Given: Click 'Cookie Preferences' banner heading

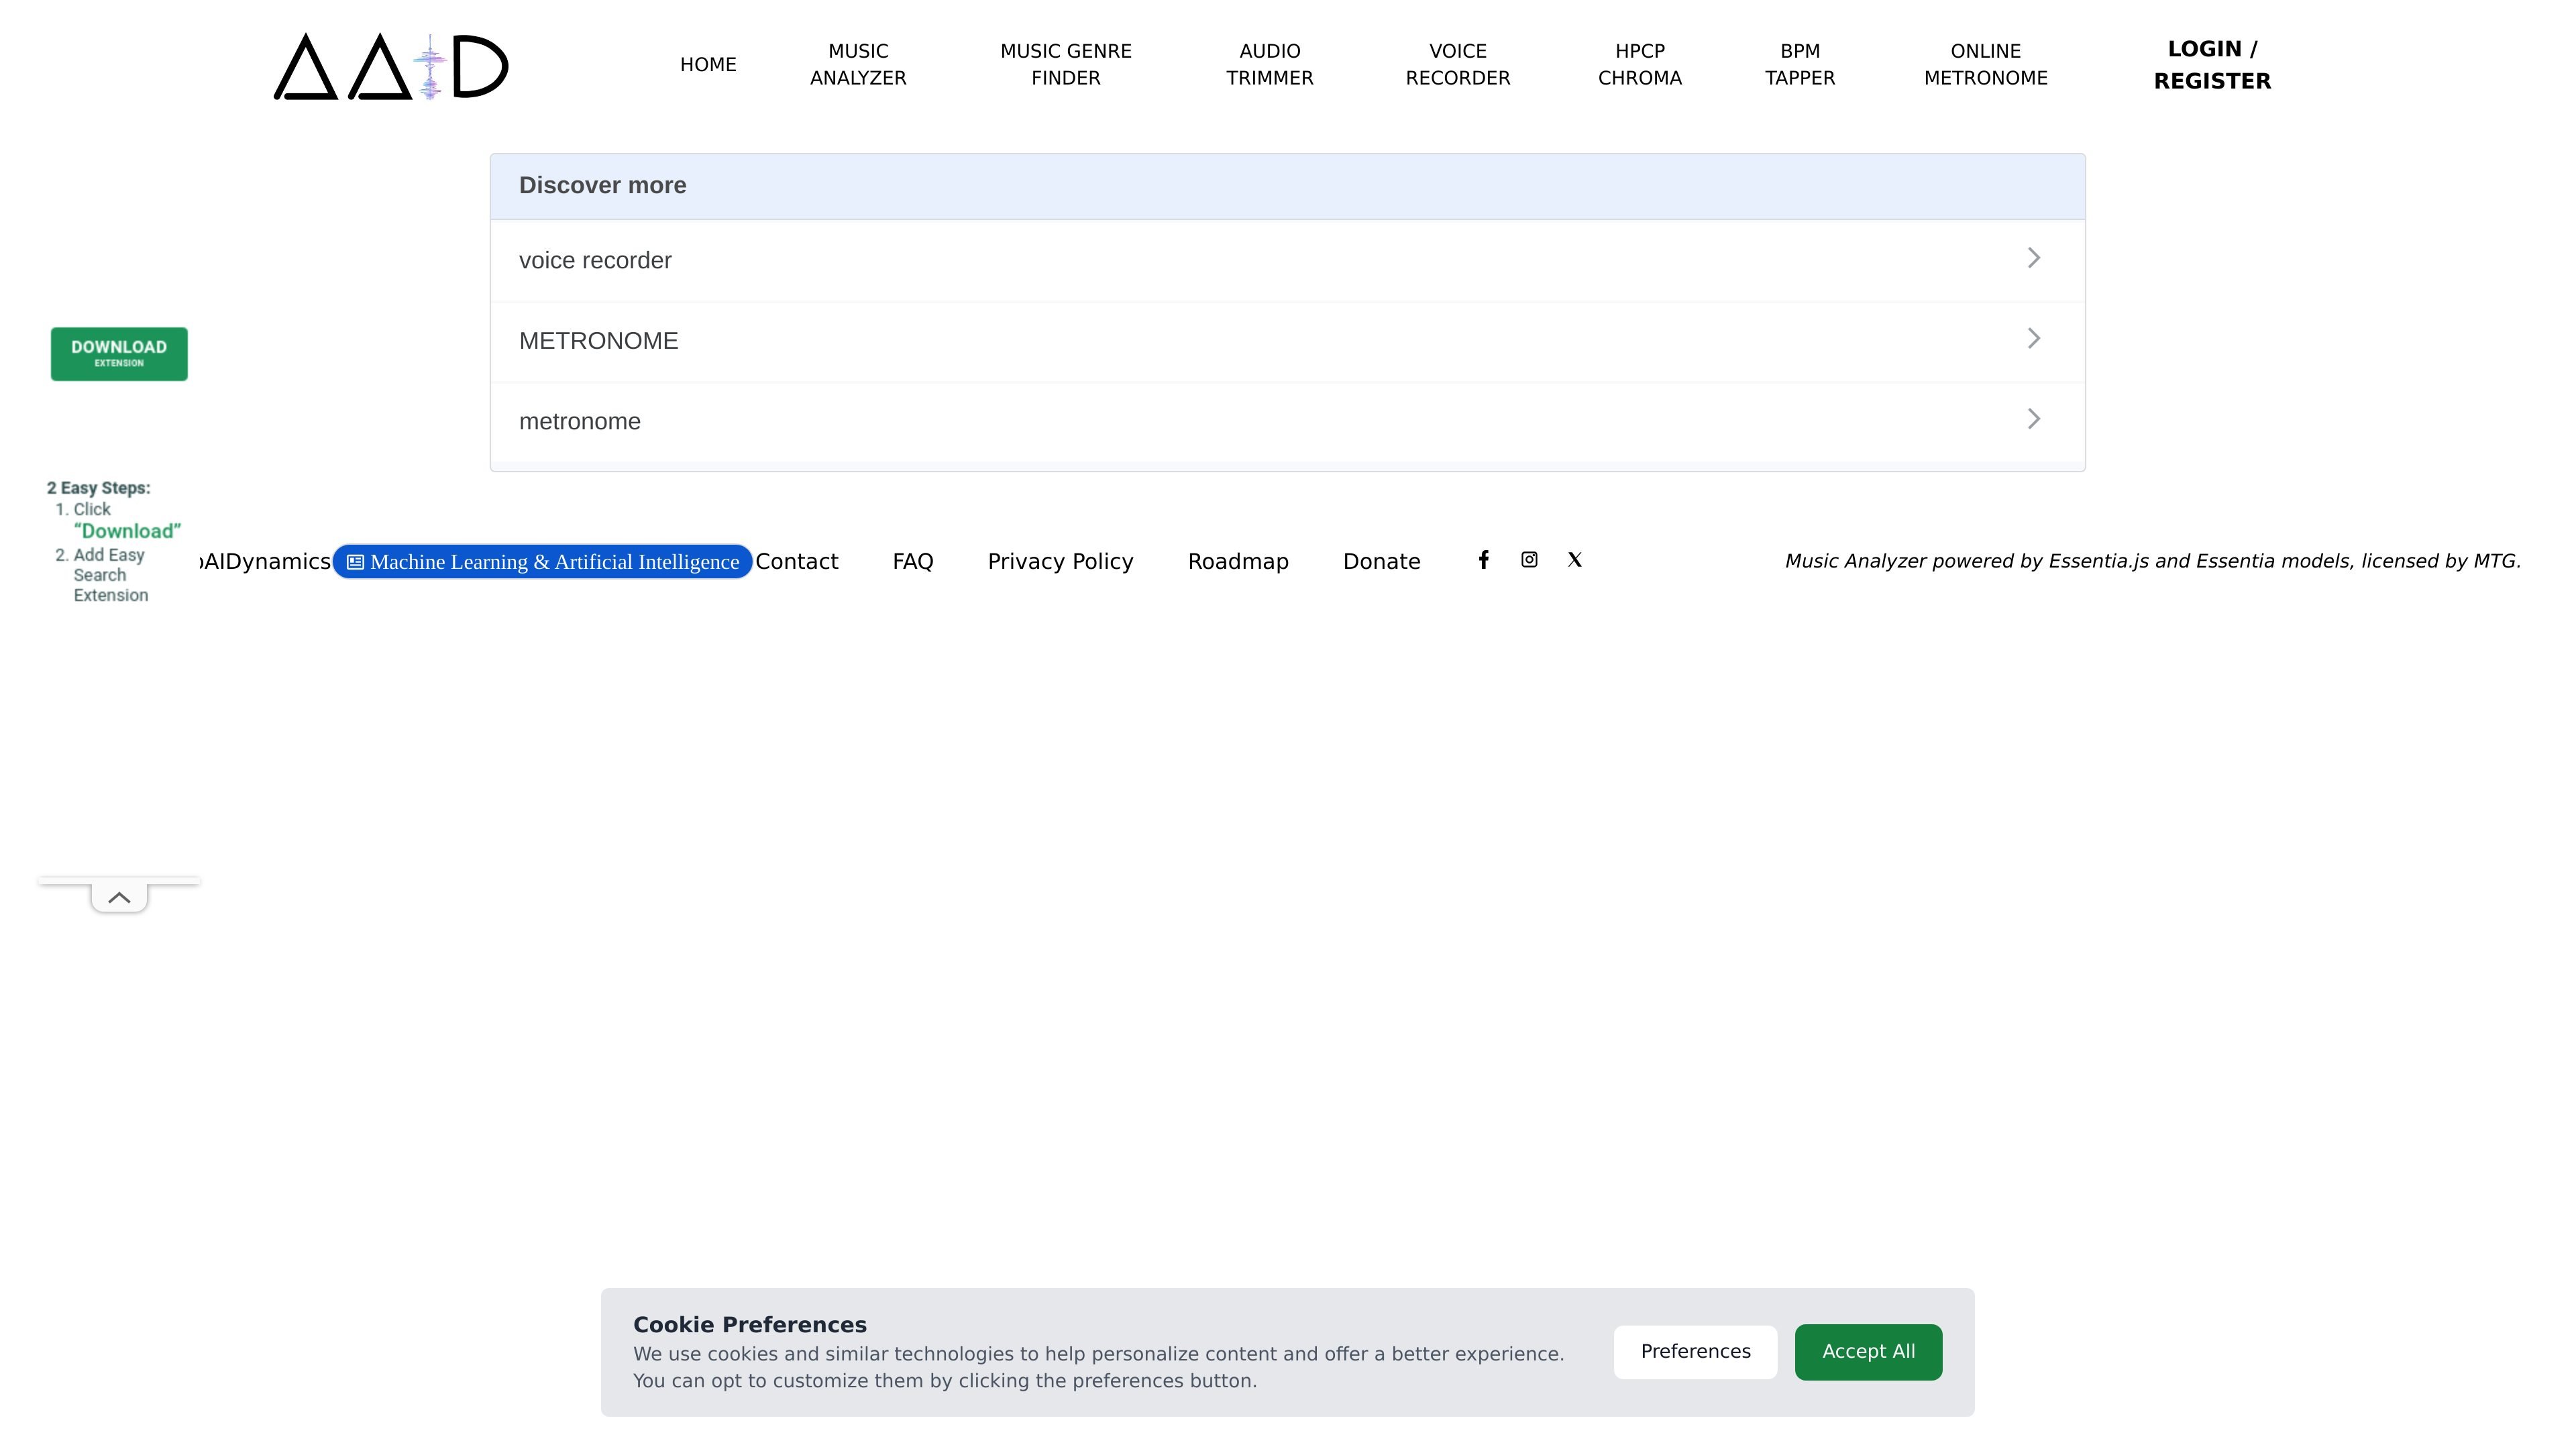Looking at the screenshot, I should [750, 1325].
